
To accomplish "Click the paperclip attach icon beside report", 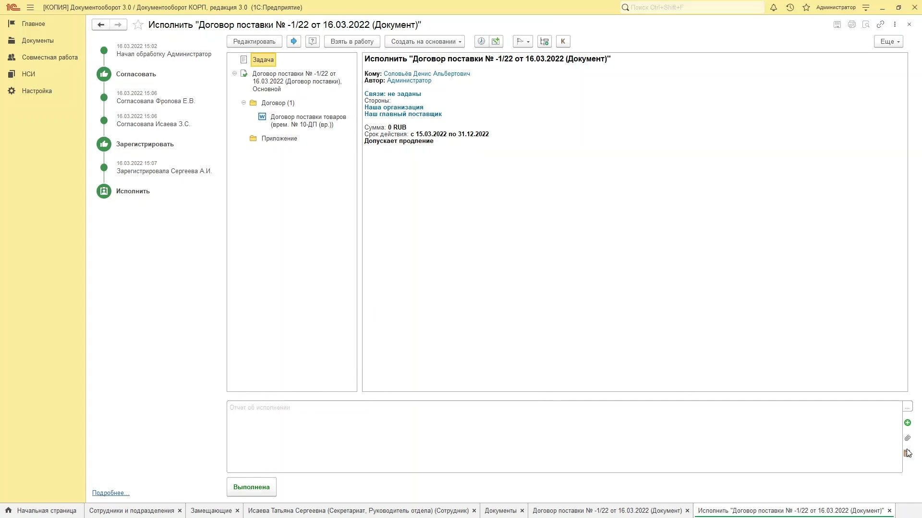I will click(907, 438).
